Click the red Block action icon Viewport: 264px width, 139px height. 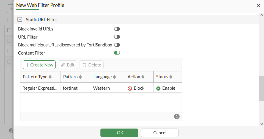(130, 88)
